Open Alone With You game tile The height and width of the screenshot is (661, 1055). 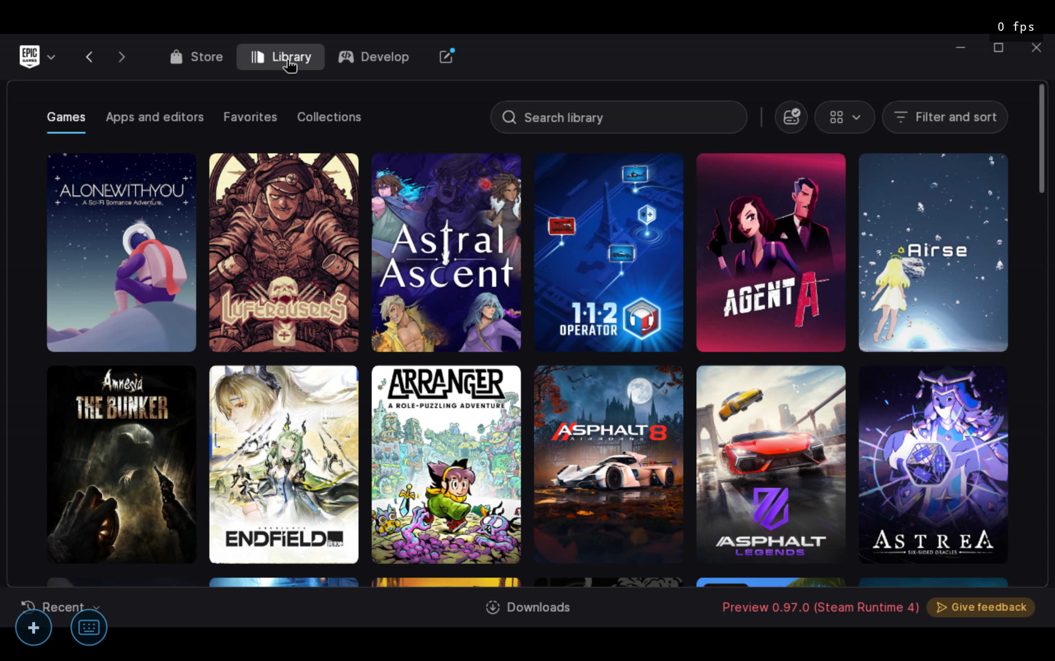click(121, 253)
